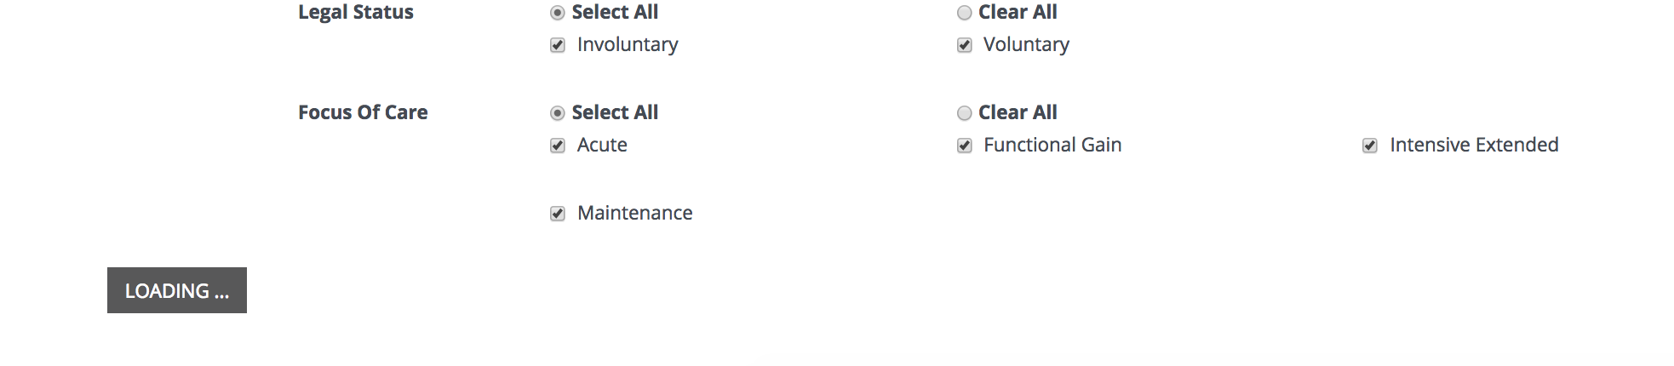Uncheck the Voluntary checkbox
Image resolution: width=1674 pixels, height=366 pixels.
964,45
